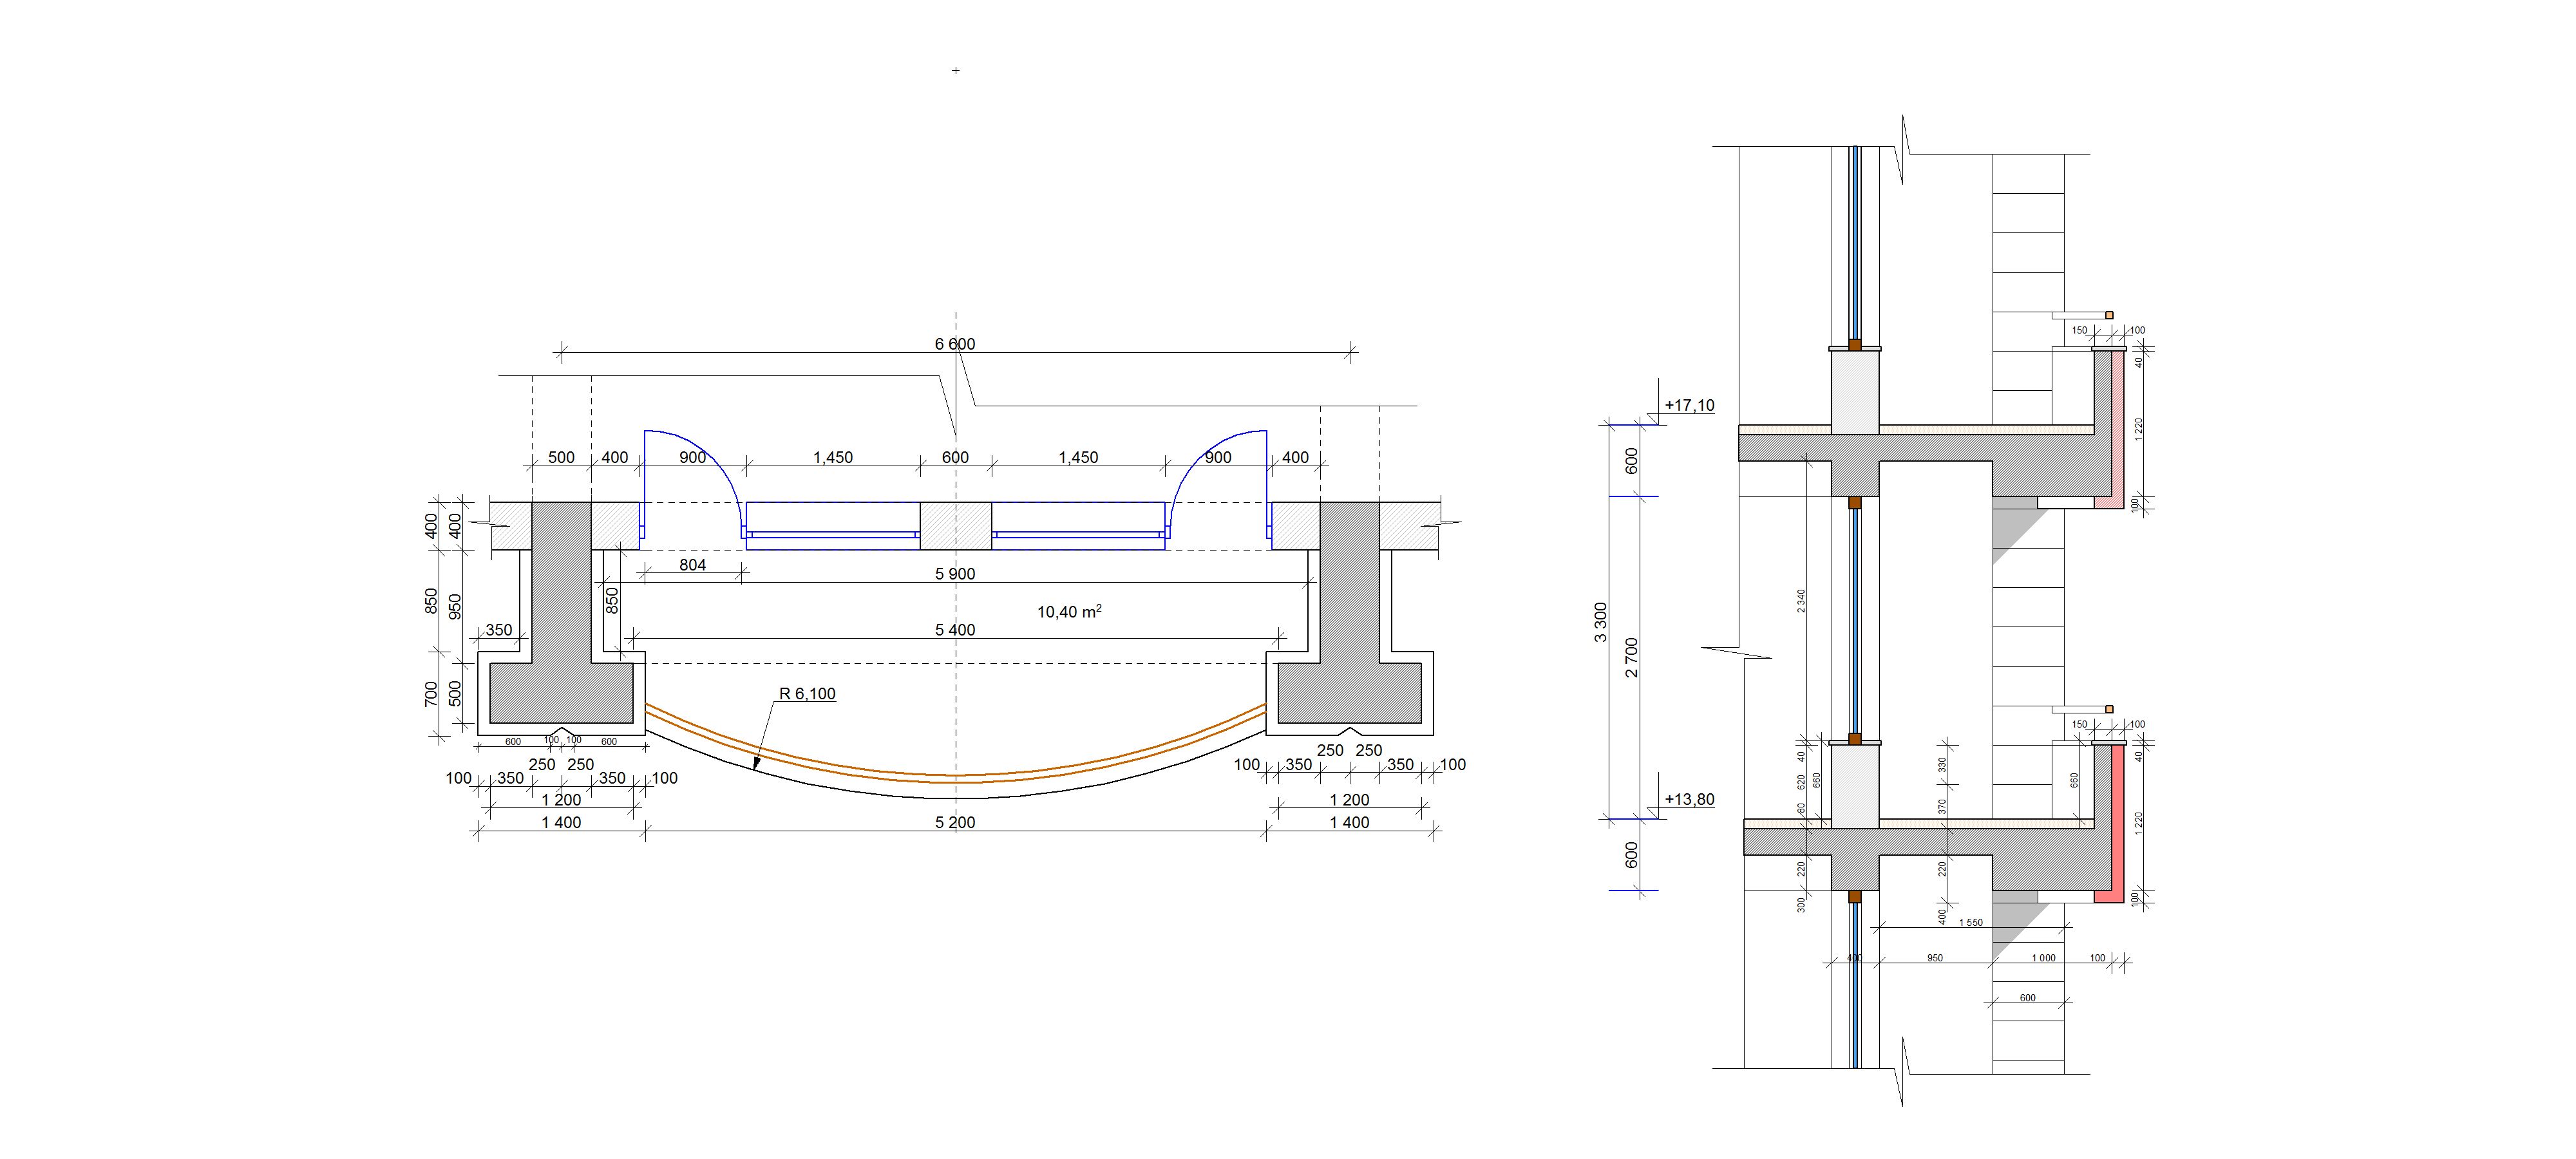Click the +13,80 elevation marker
The image size is (2576, 1159).
point(1689,799)
